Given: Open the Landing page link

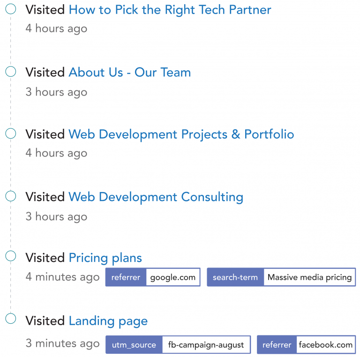Looking at the screenshot, I should point(108,321).
